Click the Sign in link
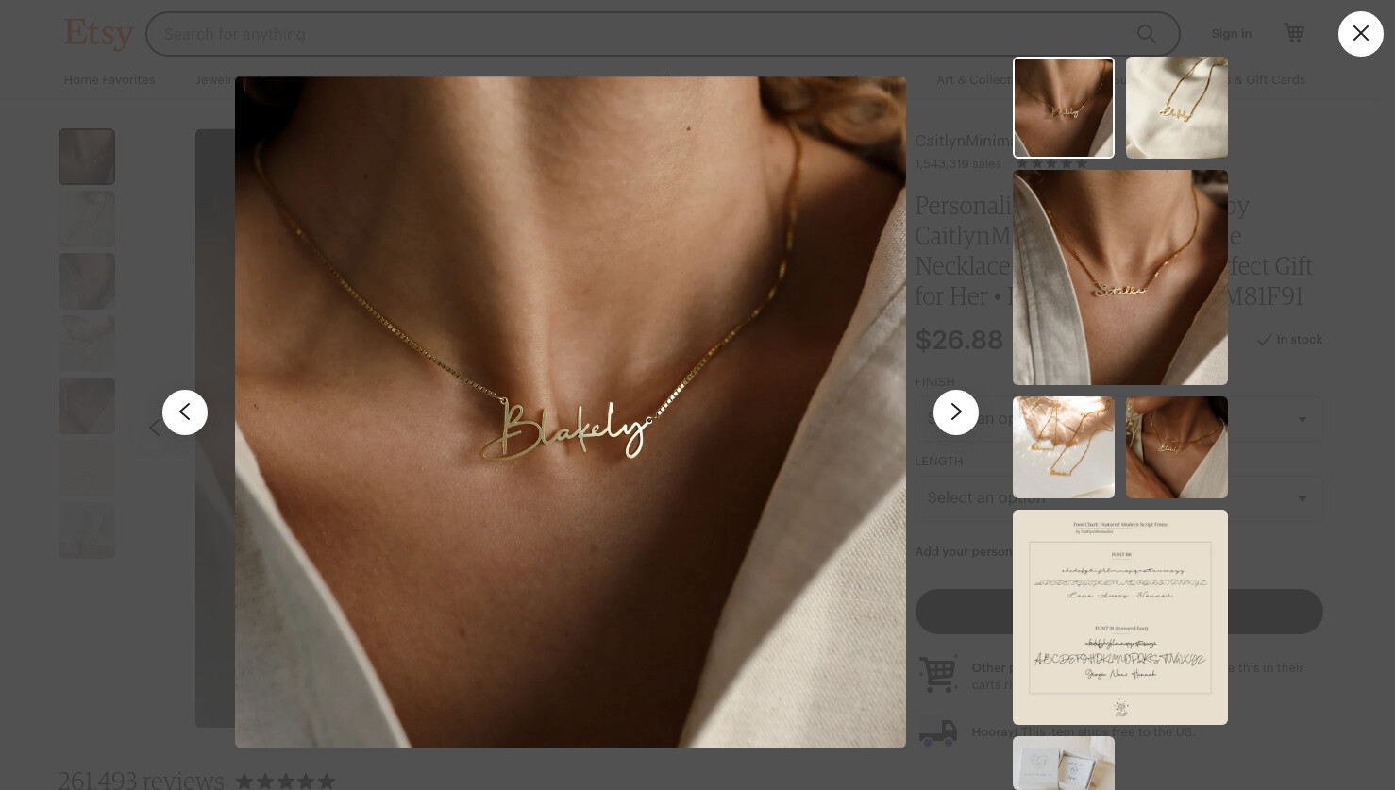This screenshot has width=1395, height=790. (x=1231, y=34)
